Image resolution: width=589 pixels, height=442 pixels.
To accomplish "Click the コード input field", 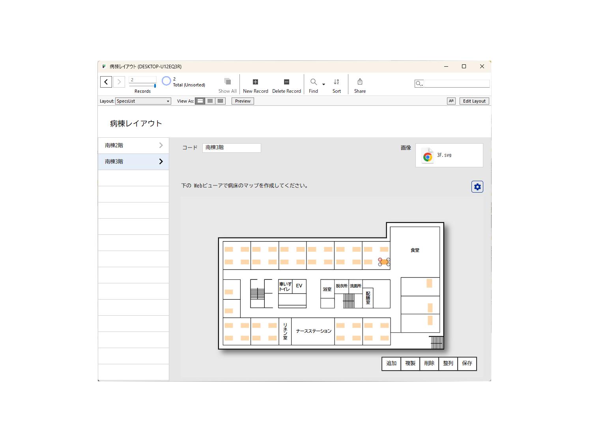I will pos(232,148).
